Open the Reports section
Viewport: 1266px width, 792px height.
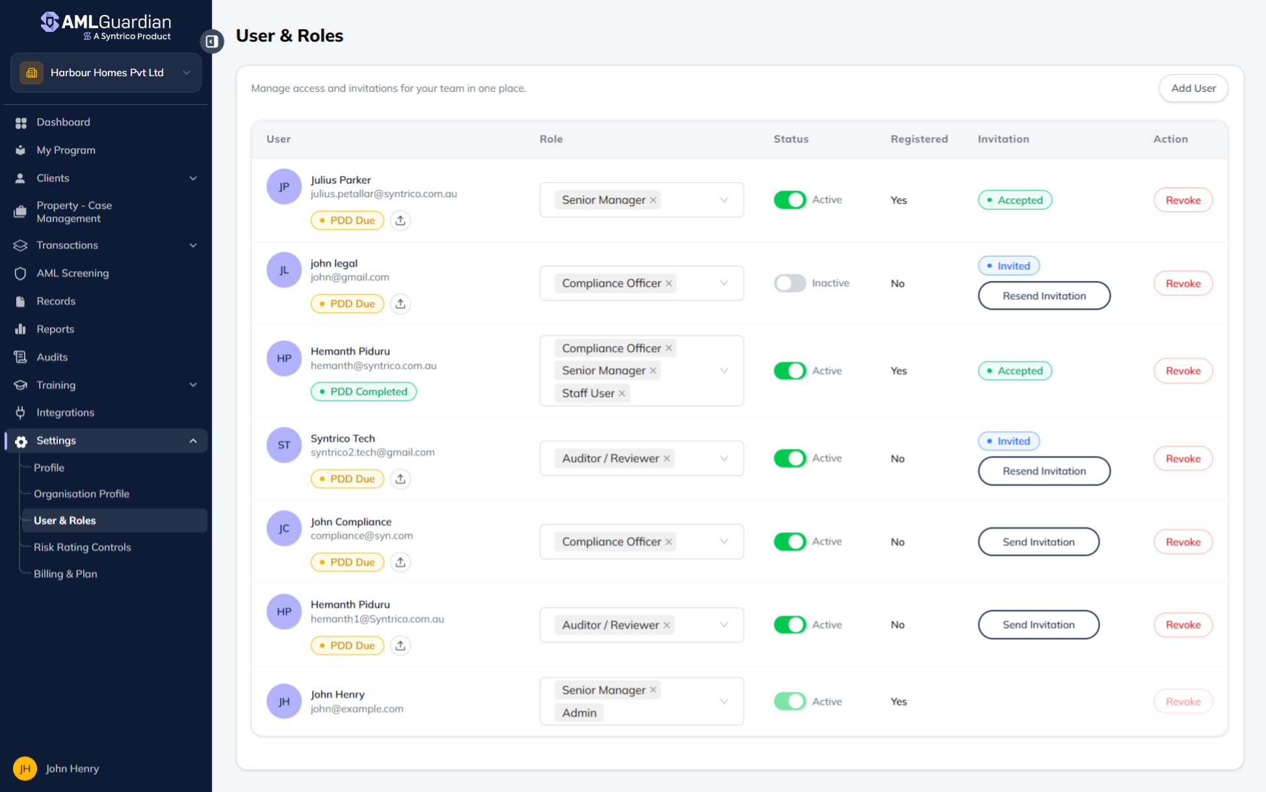click(55, 329)
